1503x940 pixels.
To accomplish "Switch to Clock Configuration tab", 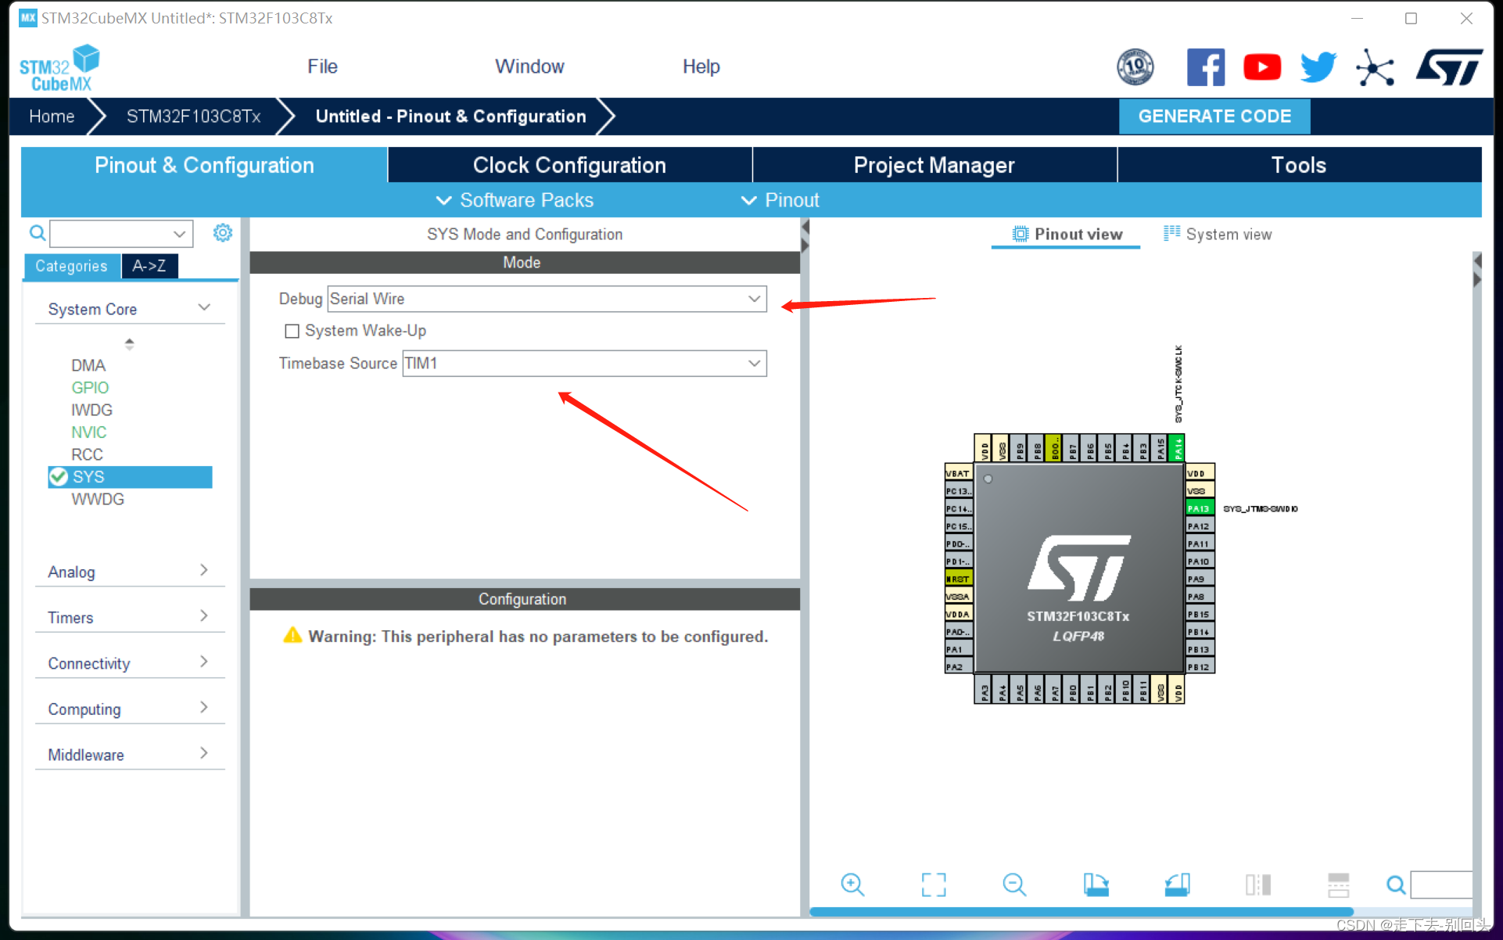I will pos(569,165).
